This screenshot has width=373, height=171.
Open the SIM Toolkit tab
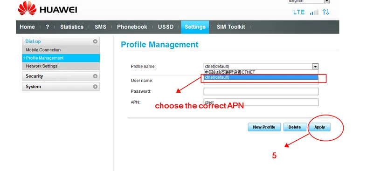coord(231,27)
